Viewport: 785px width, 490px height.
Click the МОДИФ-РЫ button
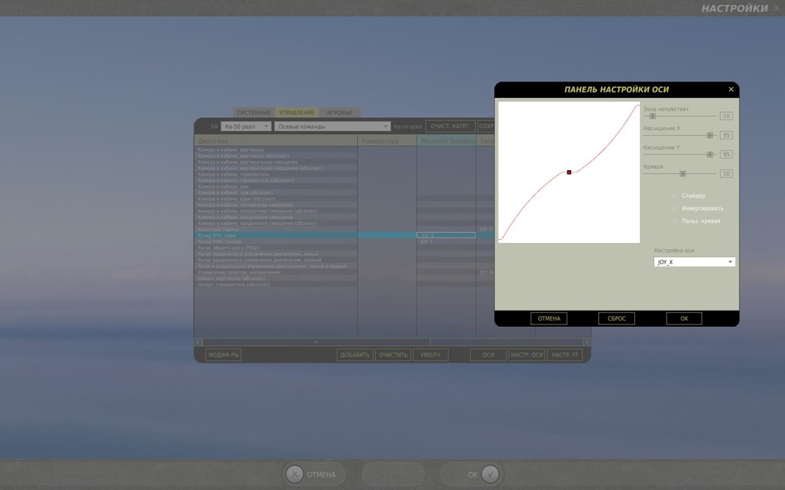(x=223, y=355)
